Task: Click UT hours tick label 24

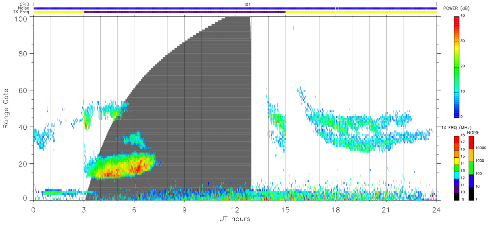Action: (x=437, y=209)
